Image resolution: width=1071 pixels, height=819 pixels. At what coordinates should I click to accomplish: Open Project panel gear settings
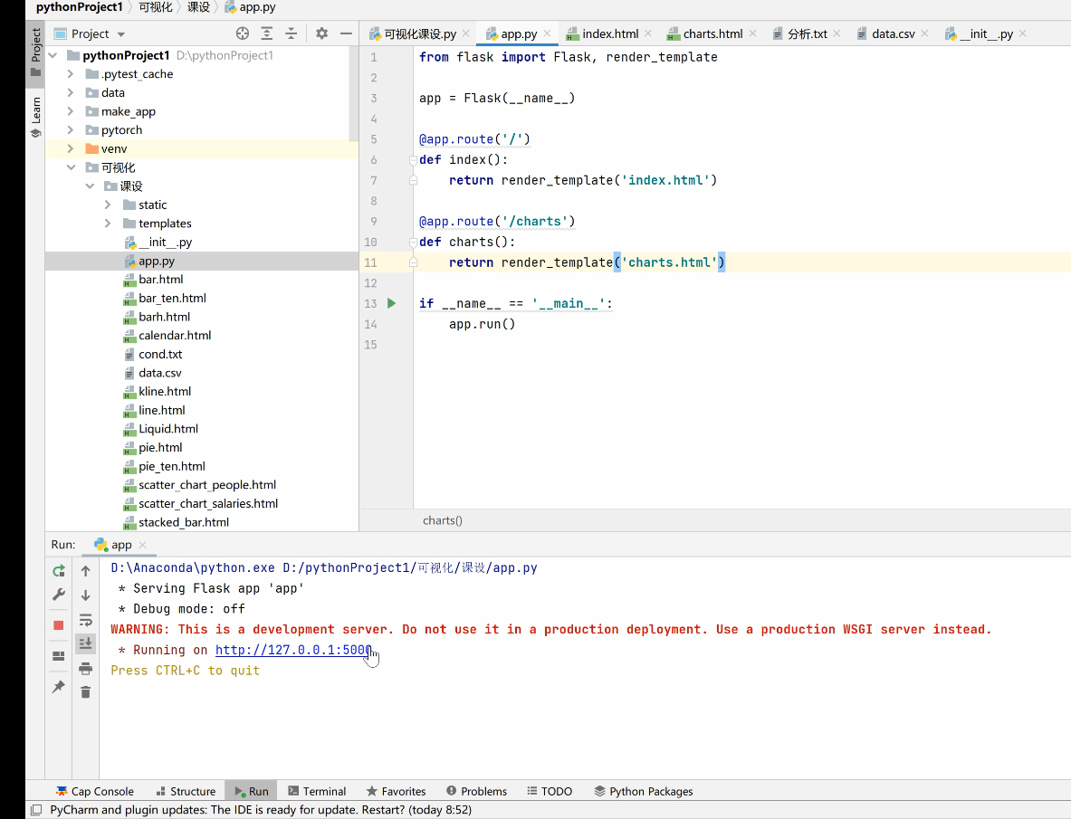click(321, 33)
